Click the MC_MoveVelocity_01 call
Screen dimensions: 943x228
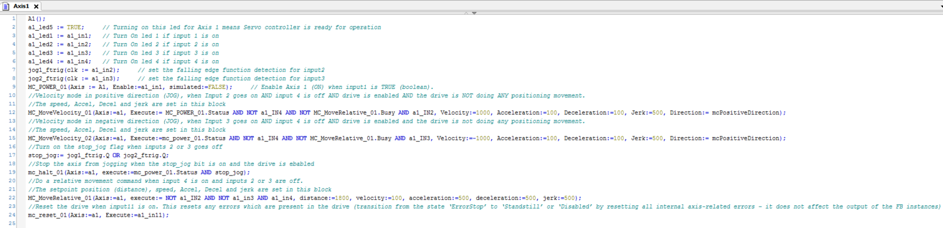tap(407, 113)
